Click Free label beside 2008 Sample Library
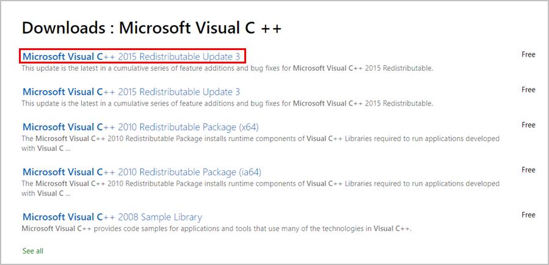Image resolution: width=549 pixels, height=265 pixels. point(528,215)
